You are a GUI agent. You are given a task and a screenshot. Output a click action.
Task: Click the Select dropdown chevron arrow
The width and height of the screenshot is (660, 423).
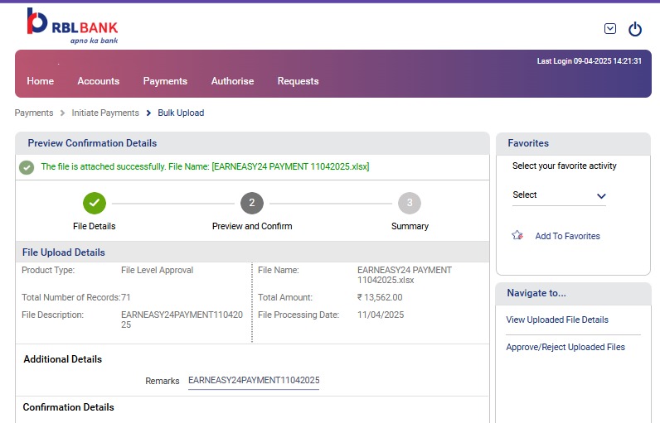601,196
